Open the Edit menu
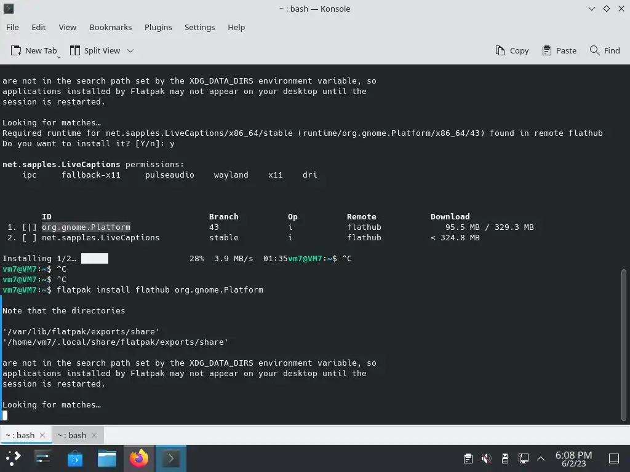Screen dimensions: 630x472 click(x=39, y=27)
